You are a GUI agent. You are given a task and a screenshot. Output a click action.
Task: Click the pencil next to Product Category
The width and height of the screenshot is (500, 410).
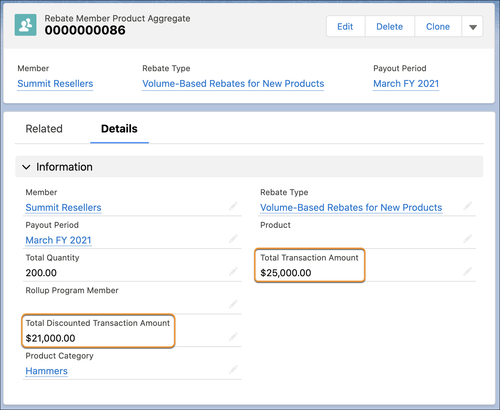click(233, 369)
